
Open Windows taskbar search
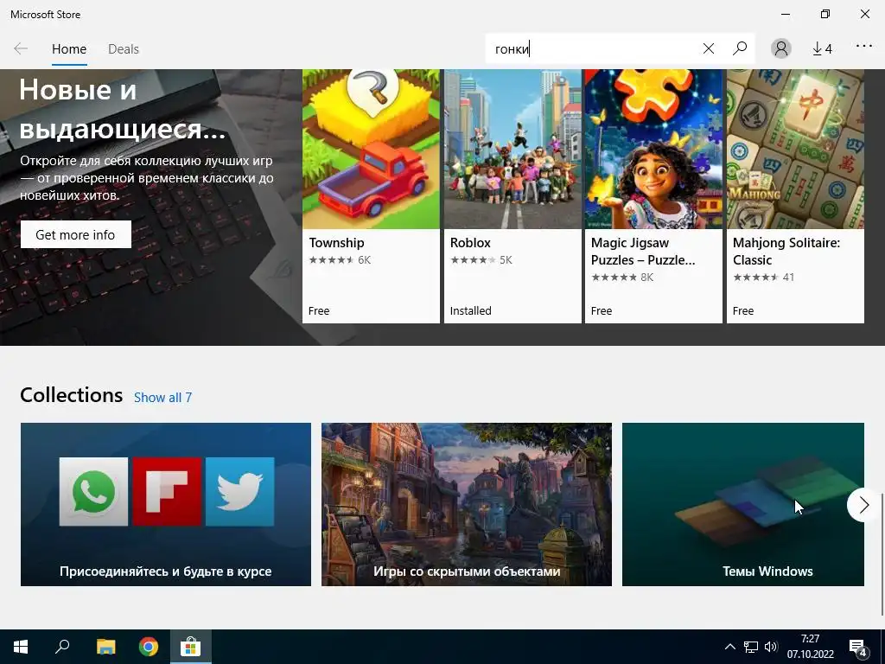pyautogui.click(x=62, y=647)
